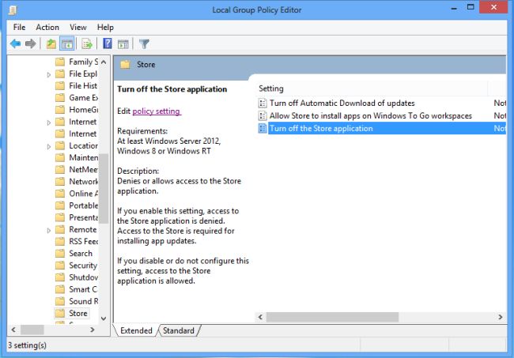Click the tree pane scroll down arrow
The width and height of the screenshot is (514, 358).
click(104, 318)
